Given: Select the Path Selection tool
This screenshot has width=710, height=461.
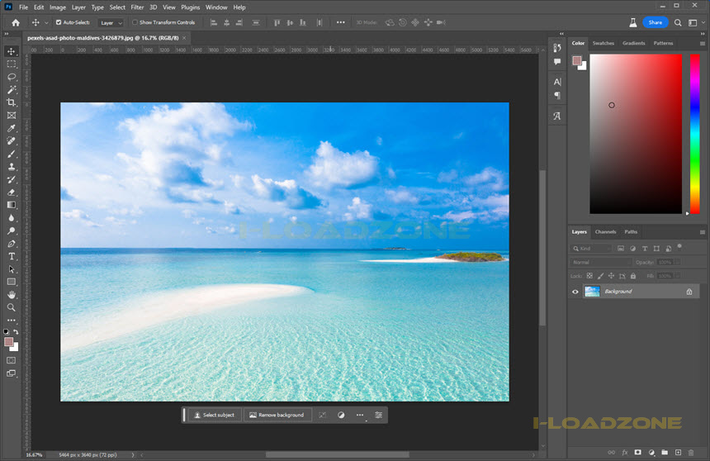Looking at the screenshot, I should point(12,269).
